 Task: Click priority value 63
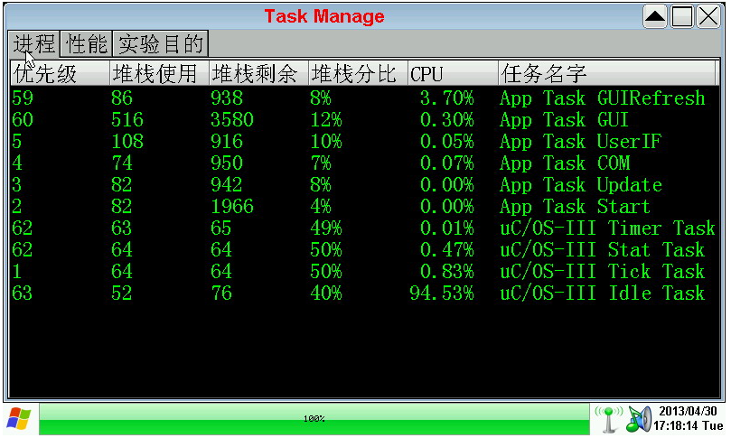click(x=23, y=294)
